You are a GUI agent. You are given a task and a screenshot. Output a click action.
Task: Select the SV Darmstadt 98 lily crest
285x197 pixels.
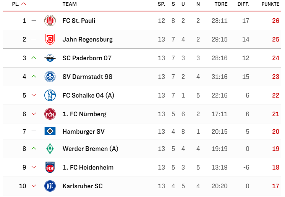[50, 77]
